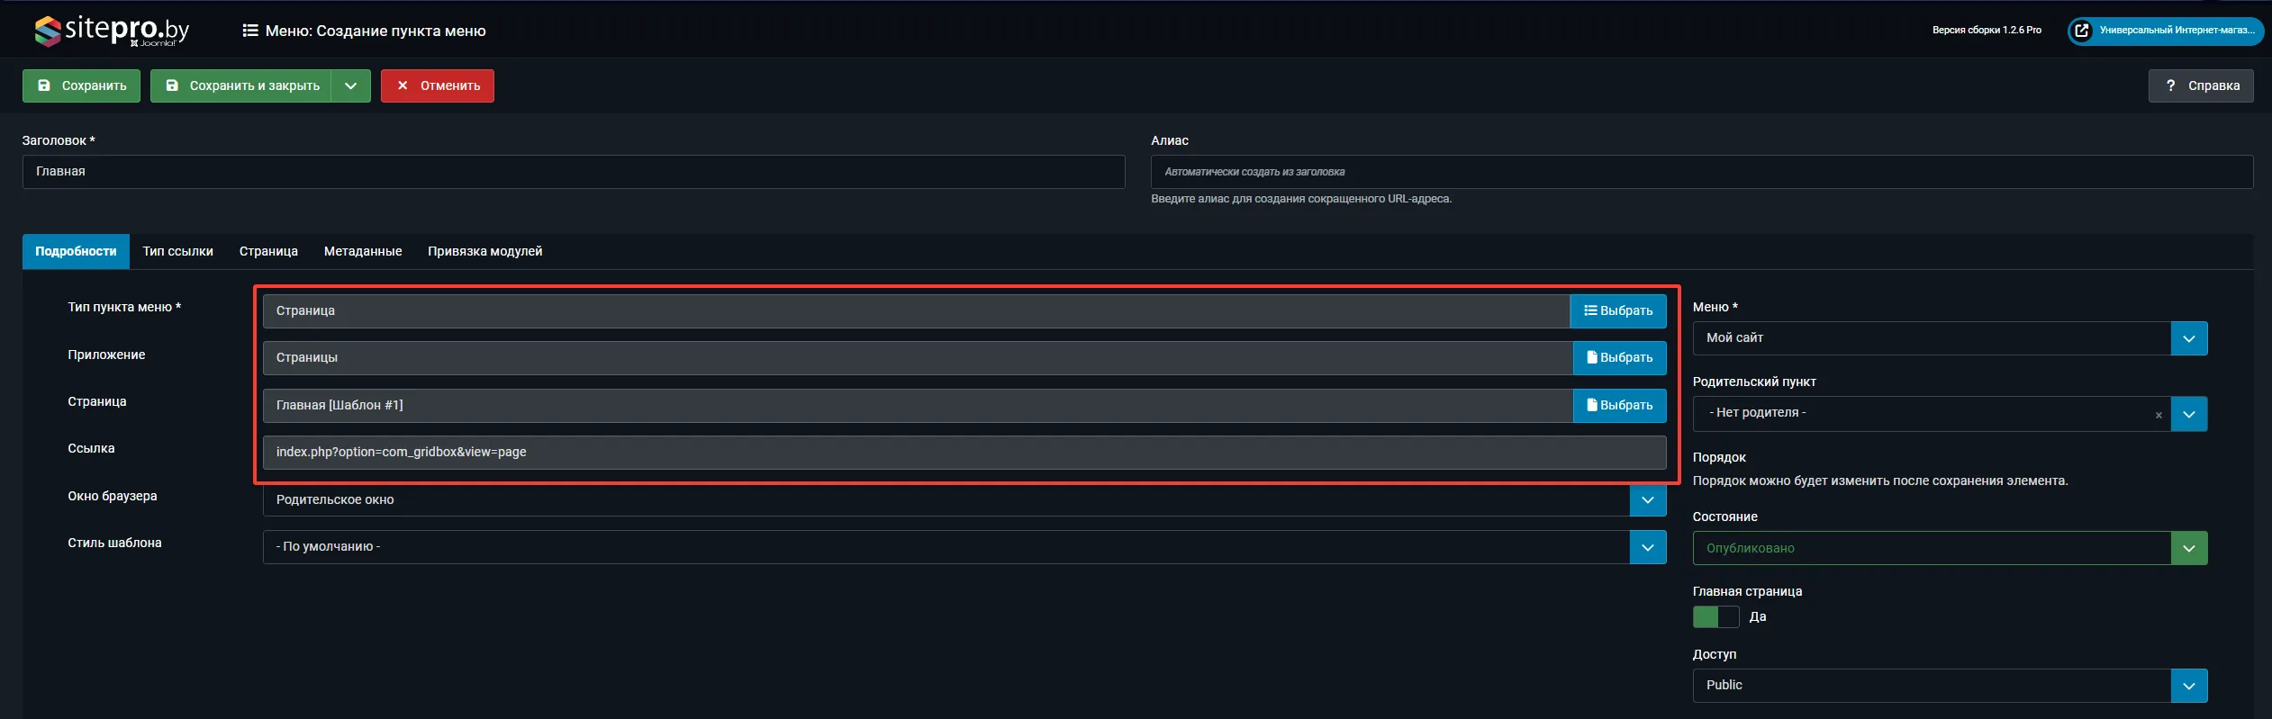Click the red Отменить button
The image size is (2272, 719).
click(x=437, y=86)
